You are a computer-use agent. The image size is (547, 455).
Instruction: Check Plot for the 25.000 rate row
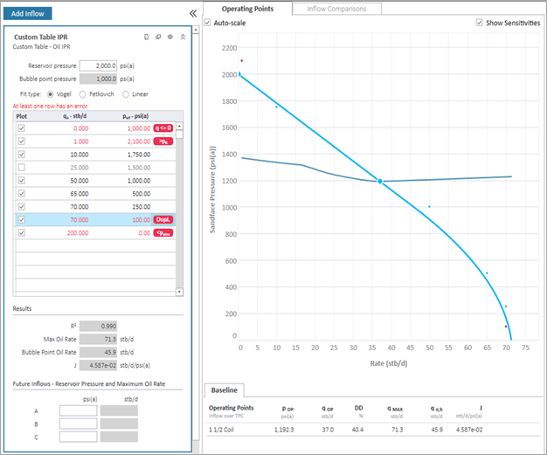[x=22, y=168]
